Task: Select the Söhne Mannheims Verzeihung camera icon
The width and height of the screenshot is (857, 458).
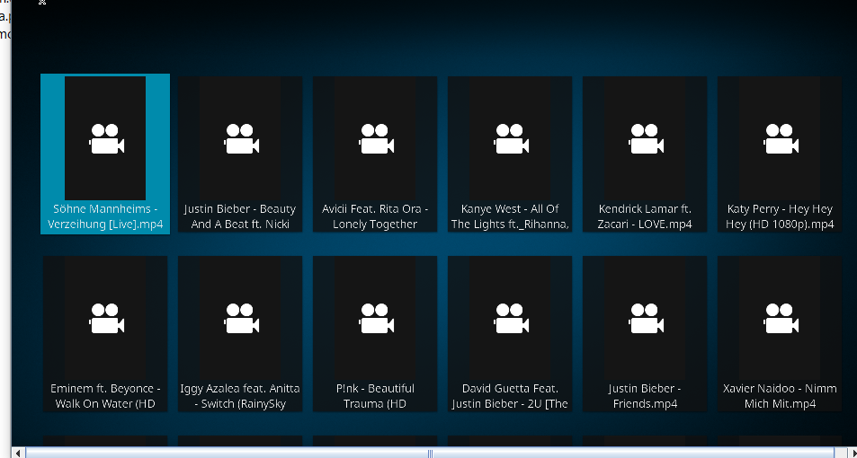Action: (107, 138)
